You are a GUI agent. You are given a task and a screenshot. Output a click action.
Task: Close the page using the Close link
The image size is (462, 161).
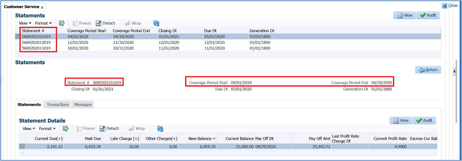(450, 6)
